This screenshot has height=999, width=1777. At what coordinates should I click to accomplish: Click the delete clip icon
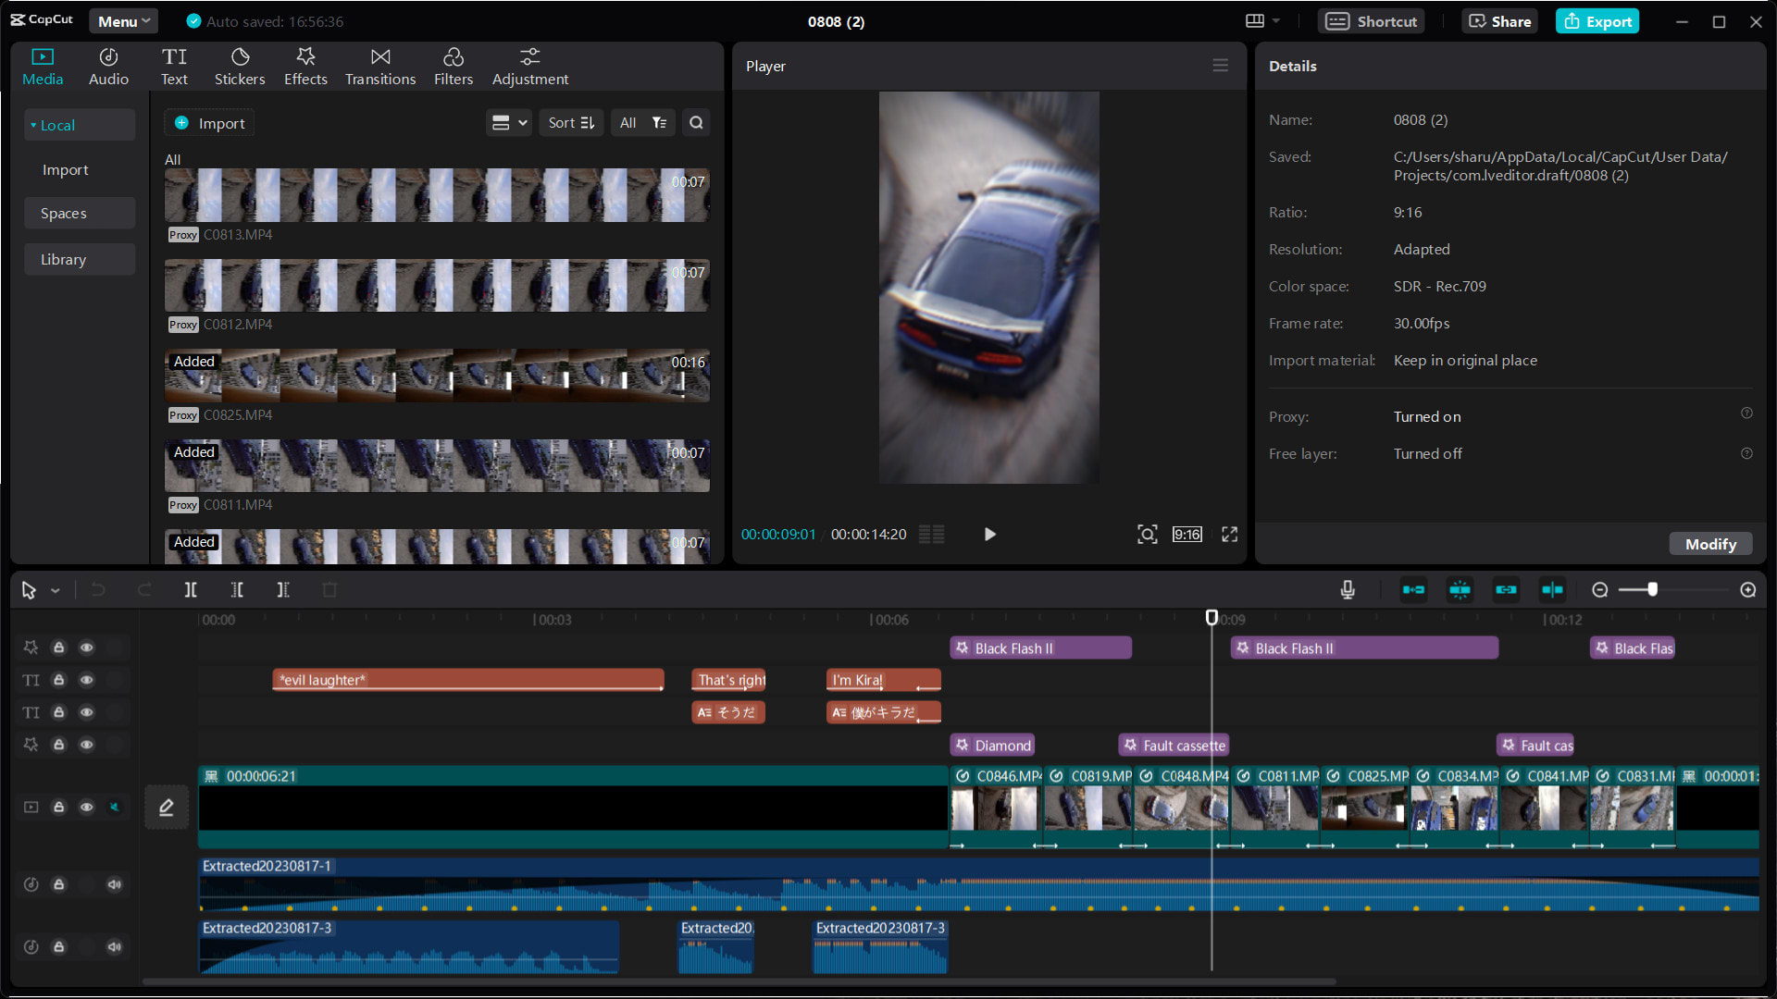329,590
